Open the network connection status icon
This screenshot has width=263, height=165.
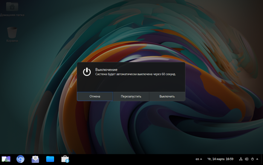(x=241, y=159)
